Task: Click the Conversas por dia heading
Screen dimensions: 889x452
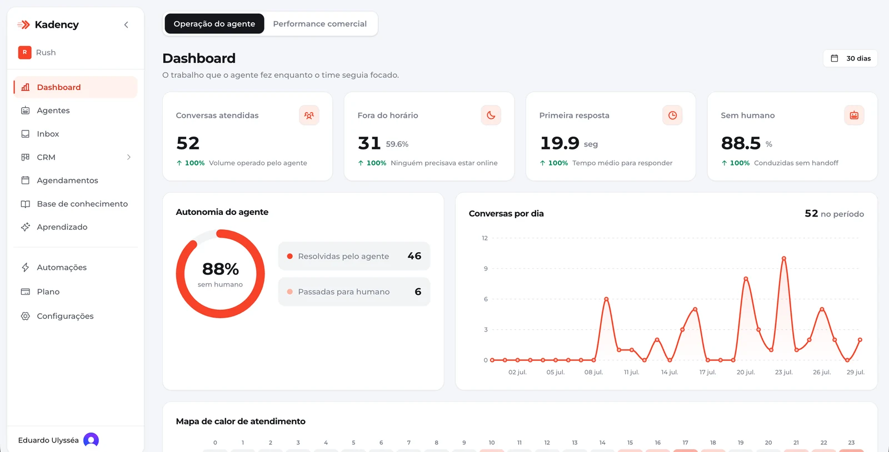Action: (506, 214)
